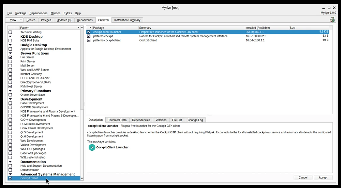Sort by the Package column header
341x188 pixels.
click(115, 28)
